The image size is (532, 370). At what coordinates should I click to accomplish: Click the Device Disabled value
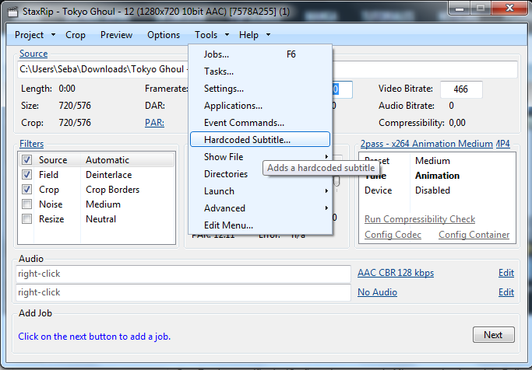[x=432, y=190]
